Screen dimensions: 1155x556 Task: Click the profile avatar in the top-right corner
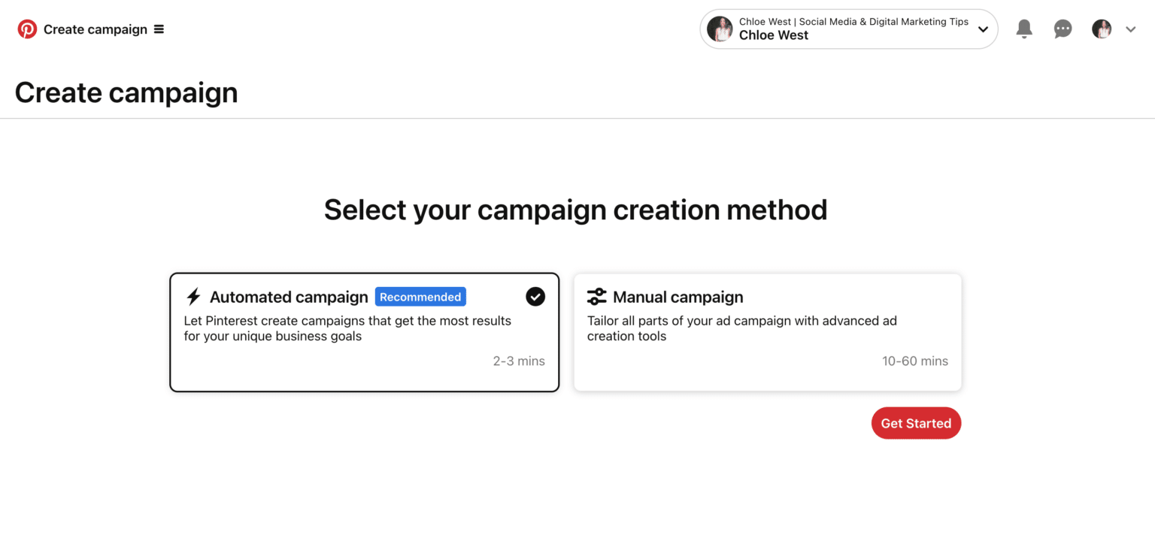pyautogui.click(x=1101, y=29)
